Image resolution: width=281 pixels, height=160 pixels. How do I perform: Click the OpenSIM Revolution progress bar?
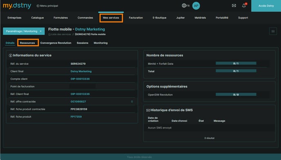pos(236,94)
